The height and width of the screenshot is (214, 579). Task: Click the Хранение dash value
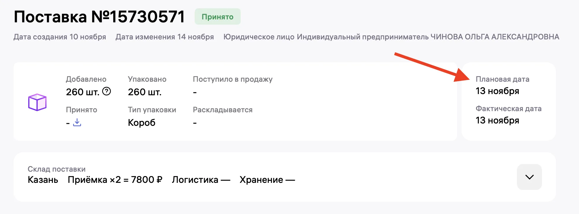pyautogui.click(x=267, y=179)
